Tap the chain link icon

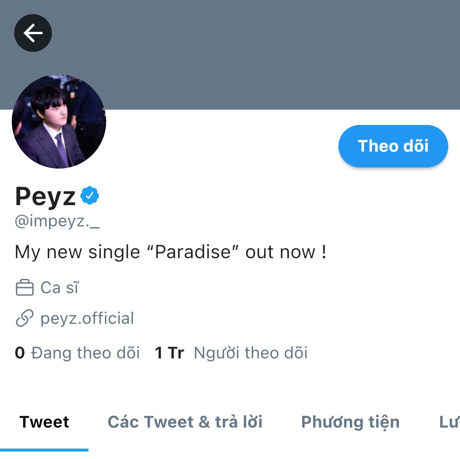25,318
